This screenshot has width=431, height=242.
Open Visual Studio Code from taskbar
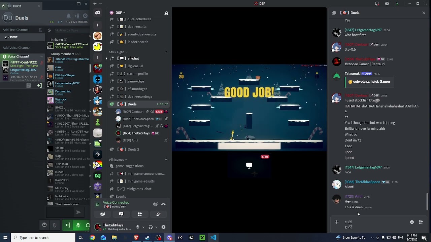click(x=213, y=238)
